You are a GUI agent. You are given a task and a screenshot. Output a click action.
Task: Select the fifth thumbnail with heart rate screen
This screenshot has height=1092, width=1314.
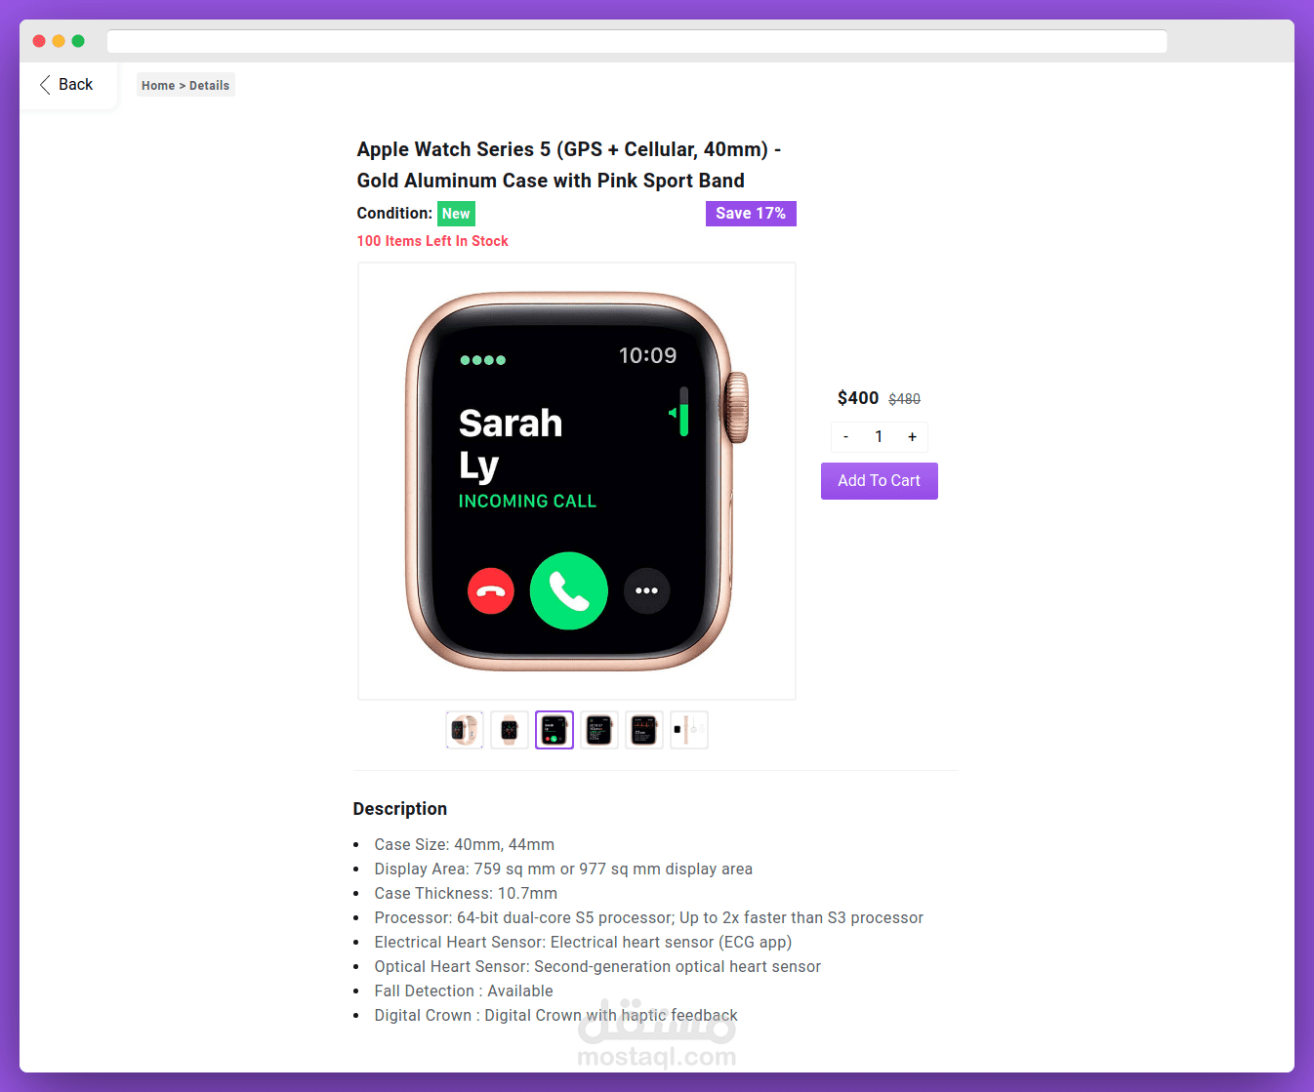(x=644, y=730)
